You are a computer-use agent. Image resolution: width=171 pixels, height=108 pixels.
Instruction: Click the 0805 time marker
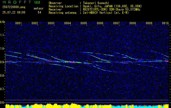(84, 23)
